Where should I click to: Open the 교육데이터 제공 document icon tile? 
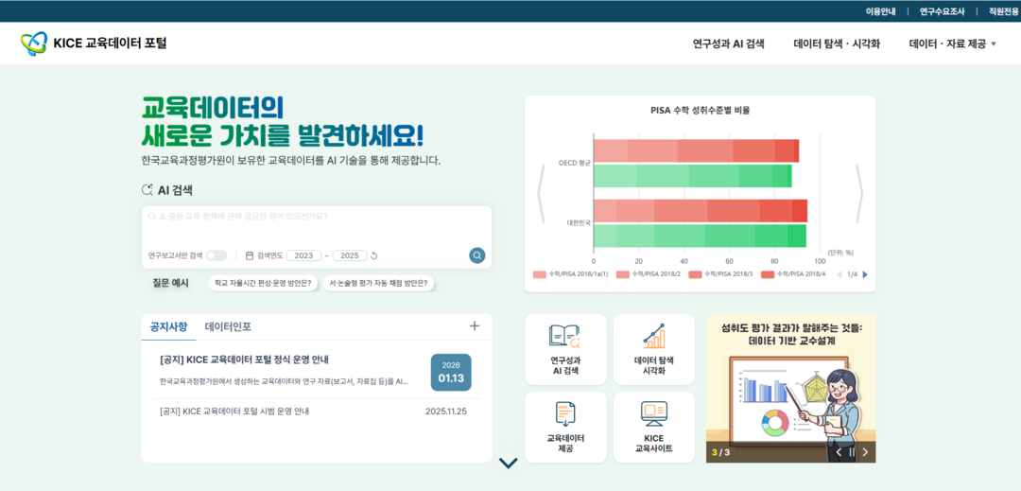565,427
